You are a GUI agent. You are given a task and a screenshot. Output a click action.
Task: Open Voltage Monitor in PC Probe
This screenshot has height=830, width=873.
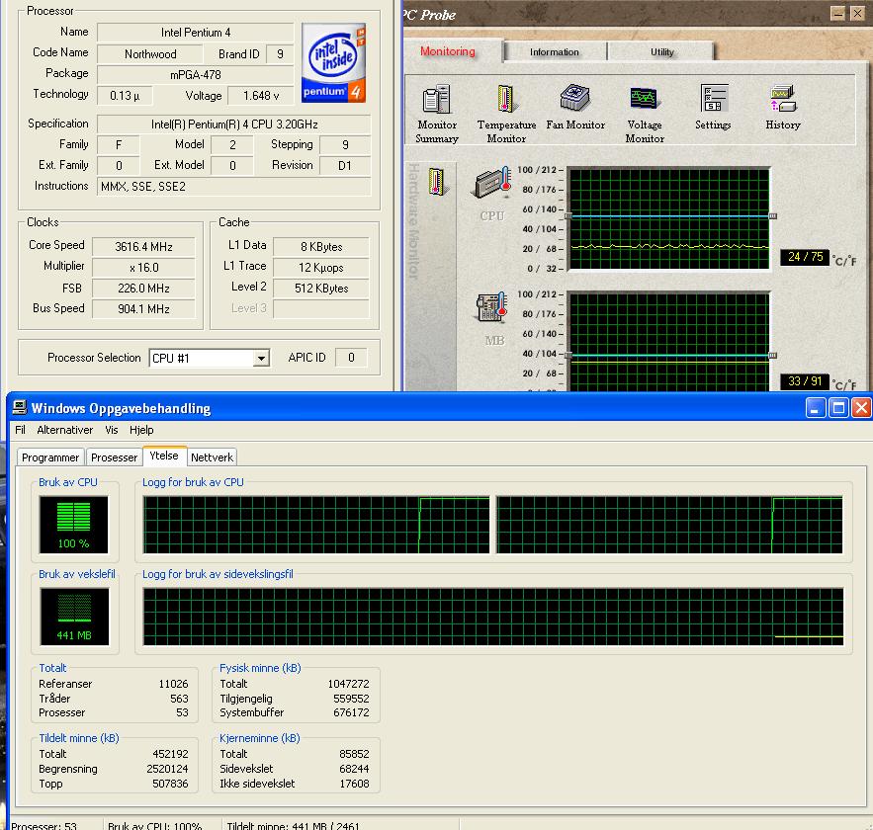(645, 114)
